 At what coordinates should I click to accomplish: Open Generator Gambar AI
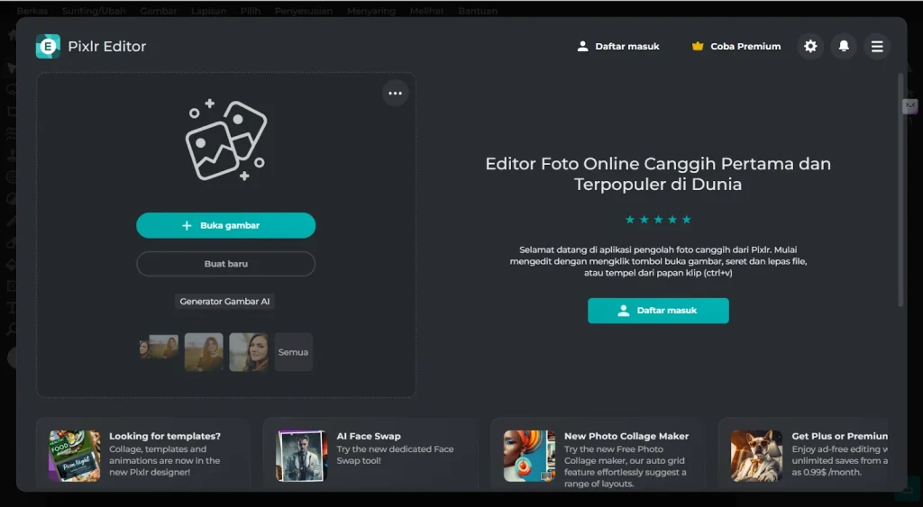pyautogui.click(x=224, y=301)
